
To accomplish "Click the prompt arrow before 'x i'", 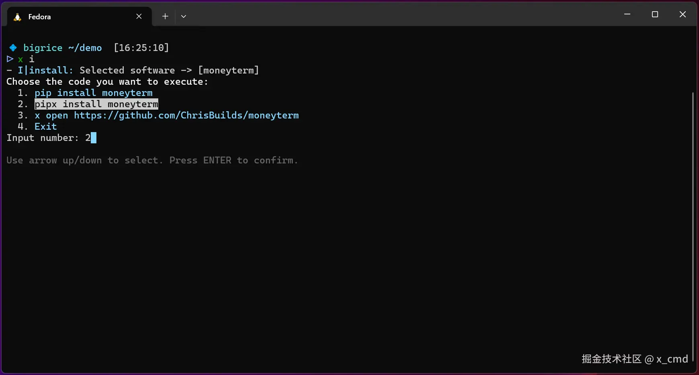I will tap(10, 59).
